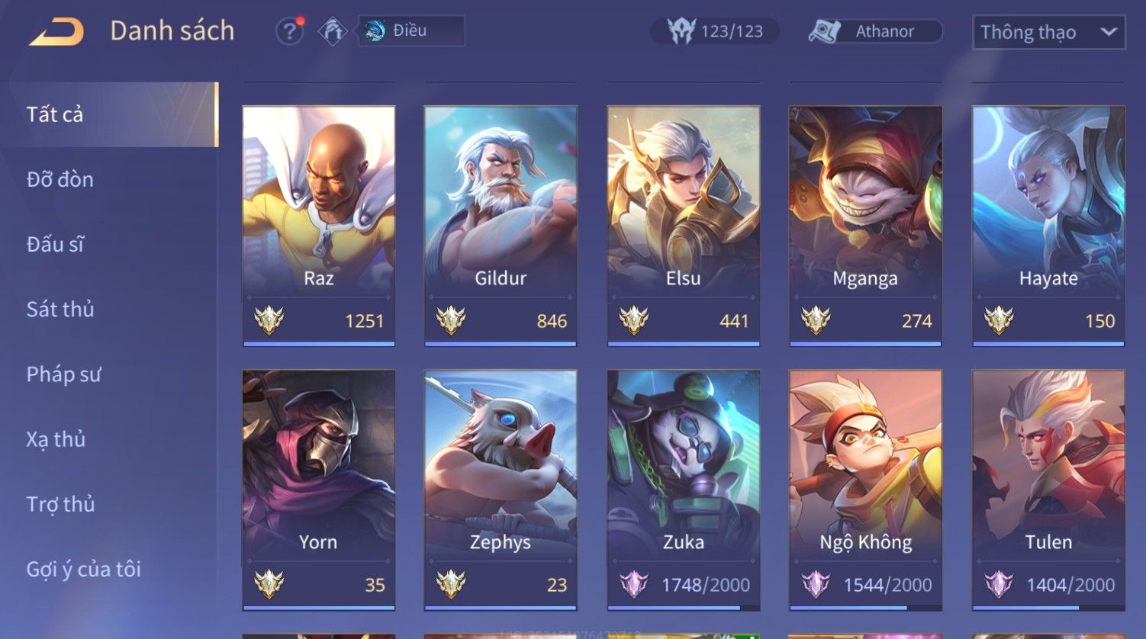Select the Hayate hero card
The width and height of the screenshot is (1146, 639).
click(1048, 226)
